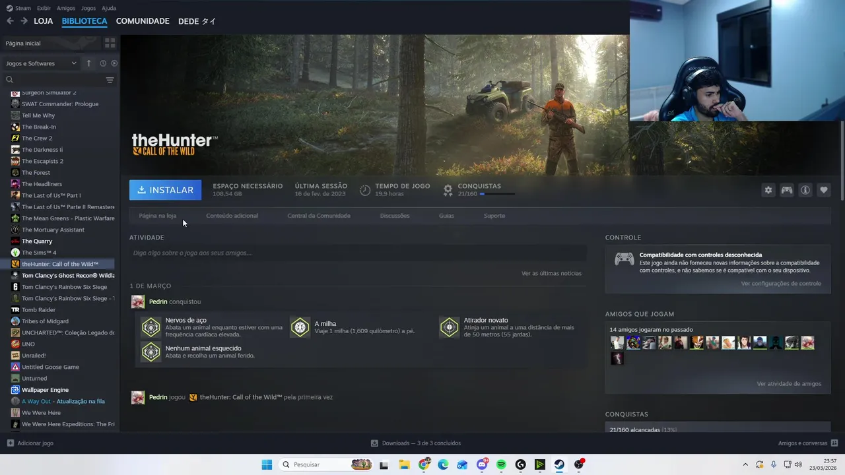Viewport: 845px width, 475px height.
Task: Open the game info icon
Action: pyautogui.click(x=805, y=190)
